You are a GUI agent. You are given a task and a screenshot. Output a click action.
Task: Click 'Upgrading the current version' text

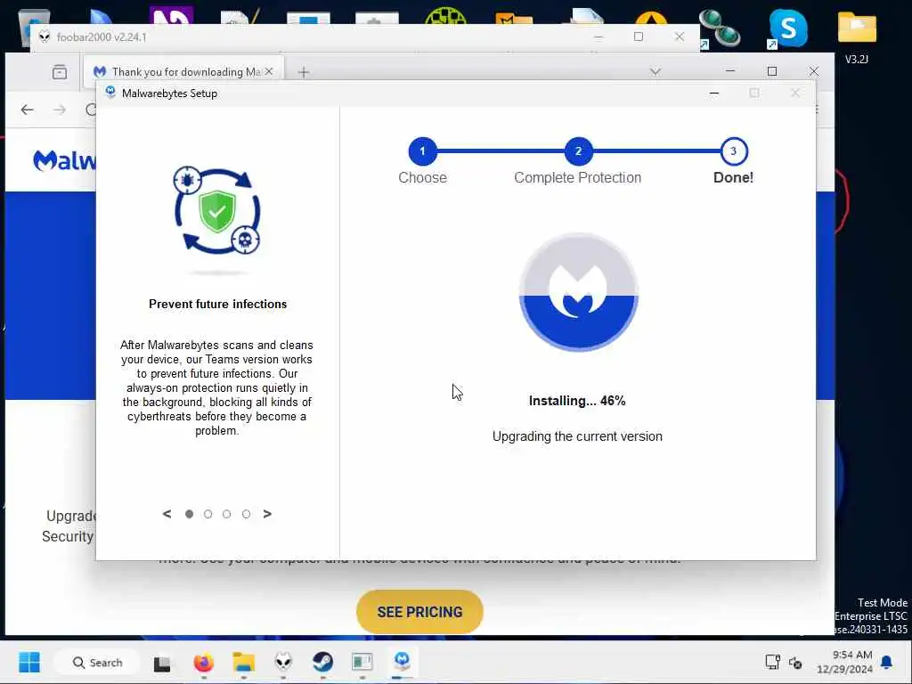pyautogui.click(x=577, y=436)
